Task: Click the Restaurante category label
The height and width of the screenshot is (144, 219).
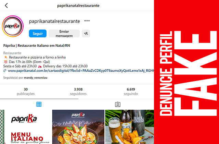Action: (12, 53)
